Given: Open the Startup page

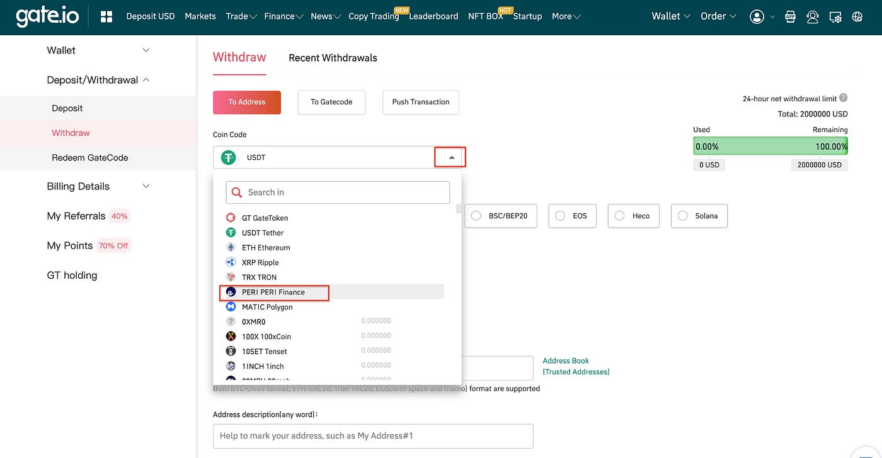Looking at the screenshot, I should click(x=527, y=16).
